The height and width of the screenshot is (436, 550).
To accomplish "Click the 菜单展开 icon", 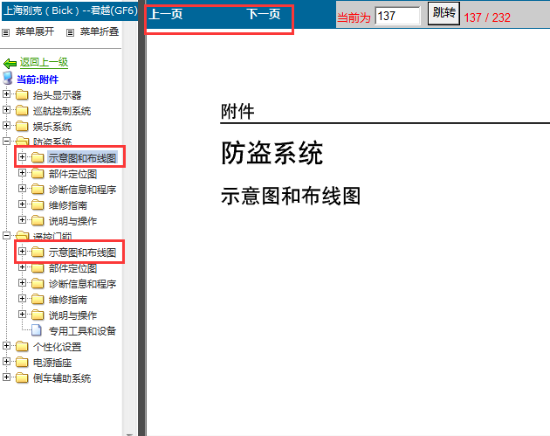I will [x=5, y=33].
